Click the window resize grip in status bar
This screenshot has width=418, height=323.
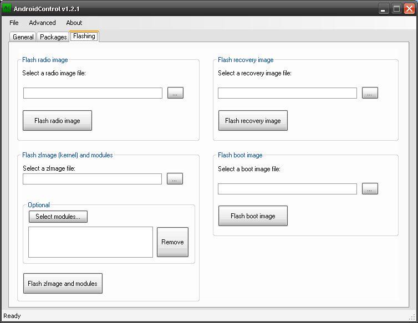[412, 316]
